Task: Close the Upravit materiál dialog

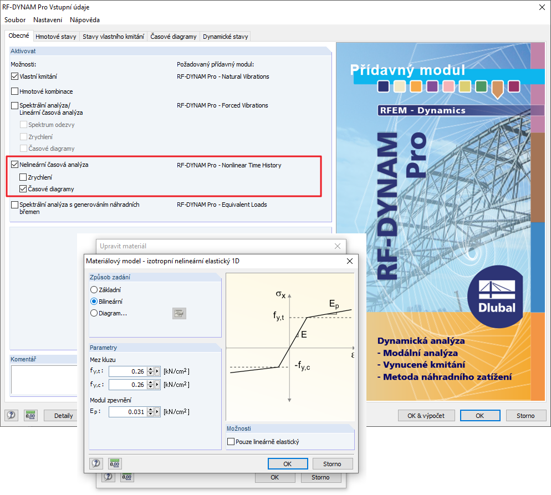Action: [x=338, y=246]
